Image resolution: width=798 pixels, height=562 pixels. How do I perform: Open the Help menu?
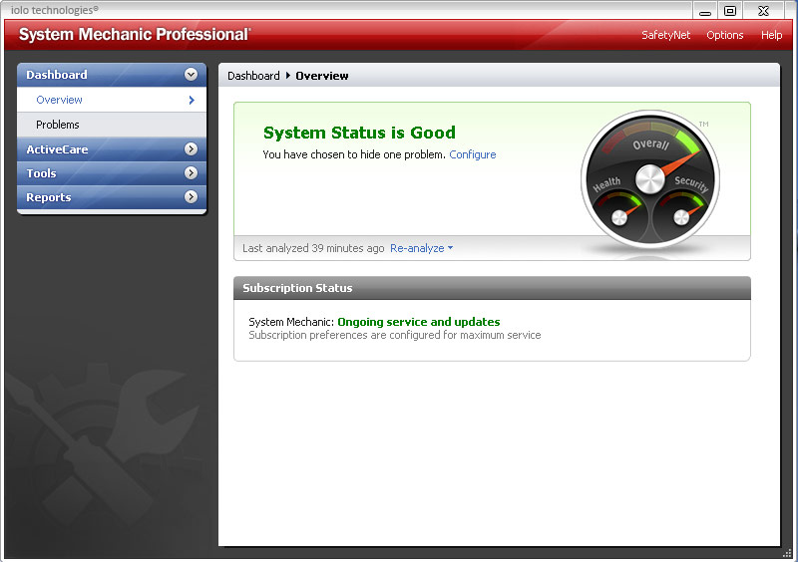pyautogui.click(x=771, y=35)
